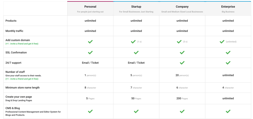This screenshot has height=119, width=253.
Task: Click Company plan 24/7 support checkmark
Action: pos(182,63)
